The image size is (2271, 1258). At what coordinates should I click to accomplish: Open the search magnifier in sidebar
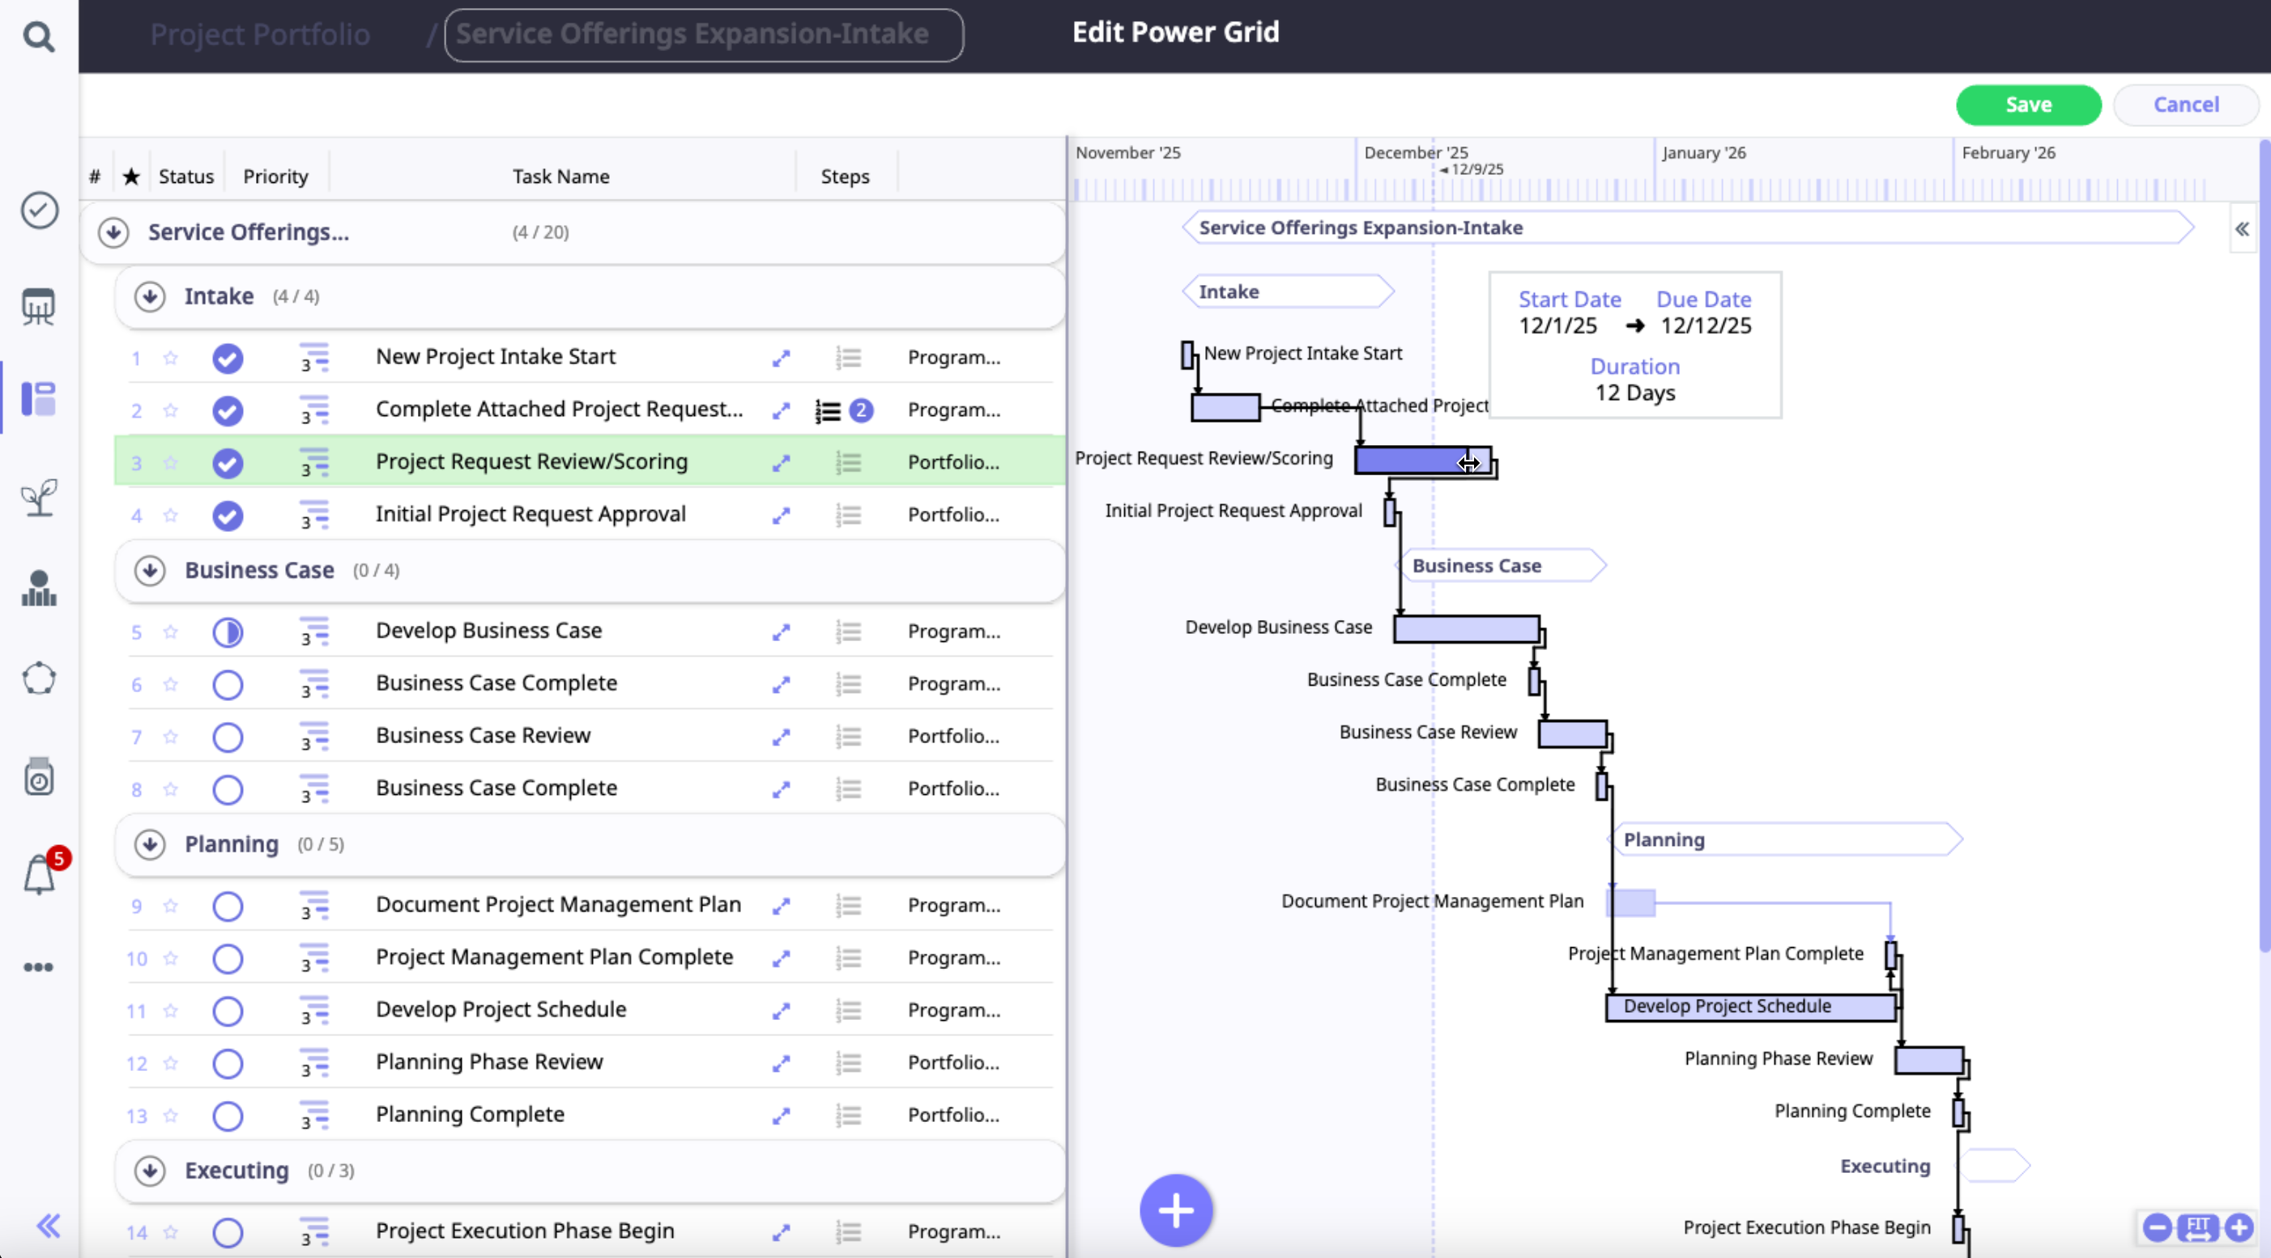(x=38, y=37)
